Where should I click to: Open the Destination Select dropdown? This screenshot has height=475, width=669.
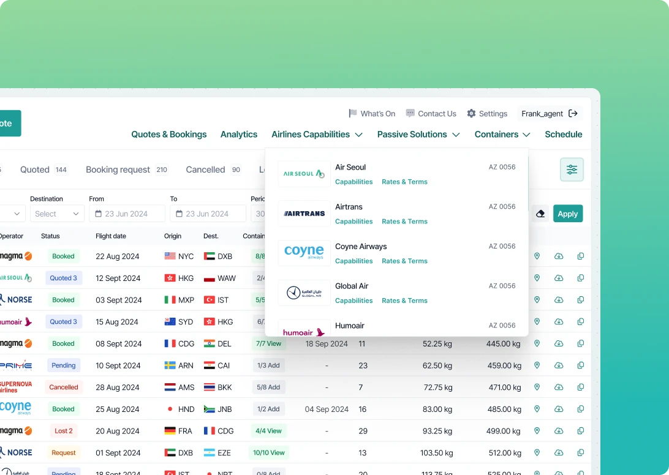coord(56,213)
